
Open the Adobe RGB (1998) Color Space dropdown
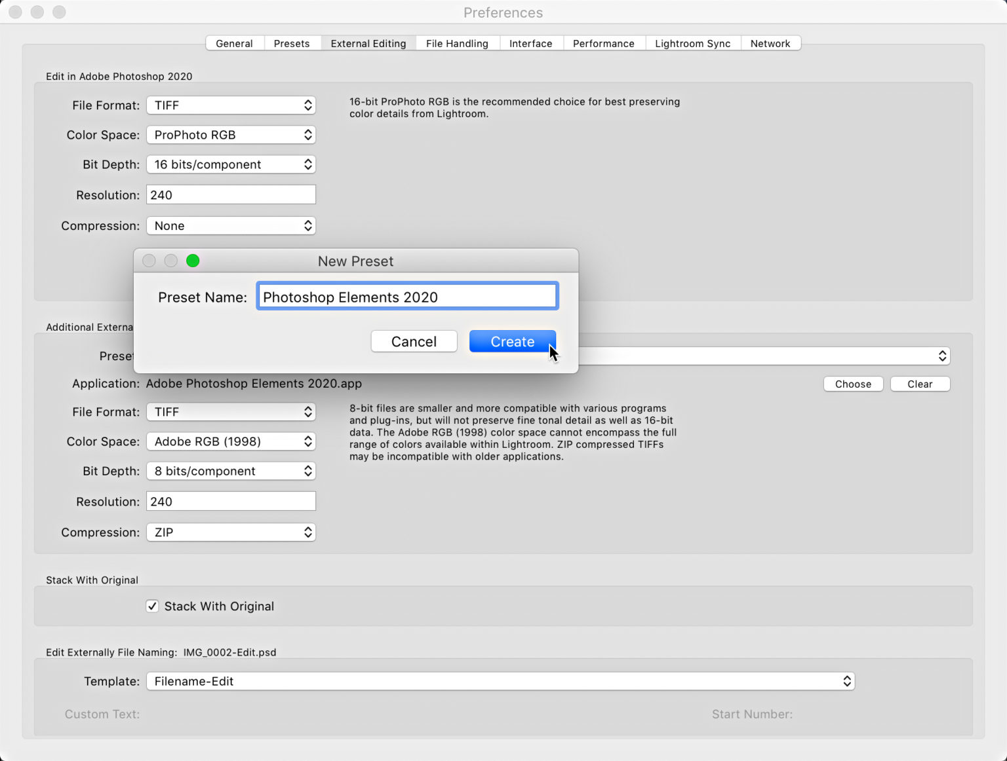(231, 441)
